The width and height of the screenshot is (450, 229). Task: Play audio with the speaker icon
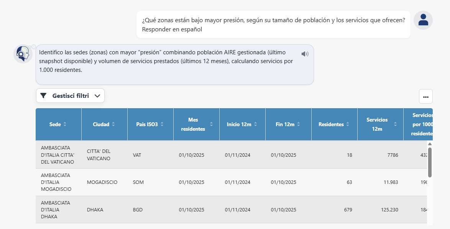(305, 54)
